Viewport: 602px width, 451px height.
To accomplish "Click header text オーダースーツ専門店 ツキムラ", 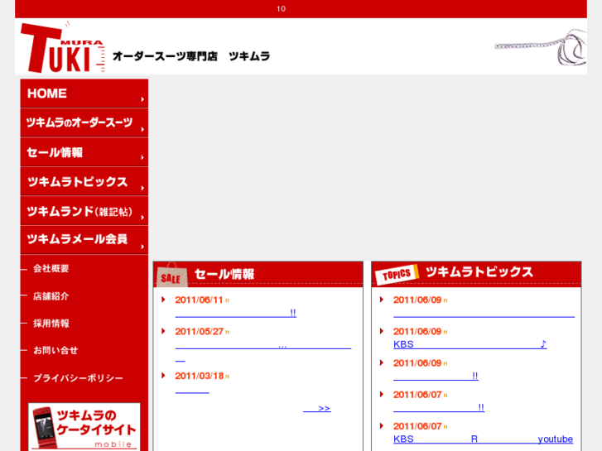I will (x=191, y=56).
